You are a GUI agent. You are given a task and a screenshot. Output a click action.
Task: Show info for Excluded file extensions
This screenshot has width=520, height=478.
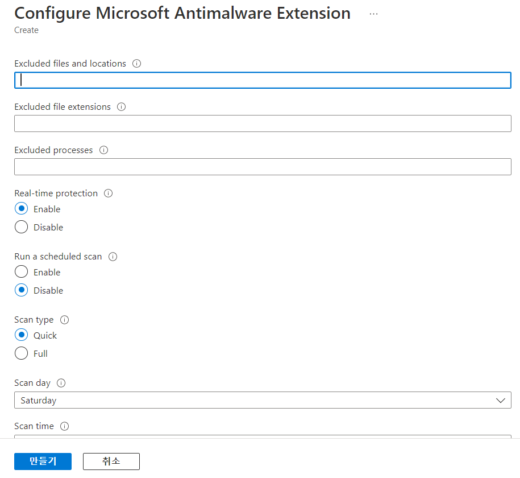pyautogui.click(x=122, y=106)
